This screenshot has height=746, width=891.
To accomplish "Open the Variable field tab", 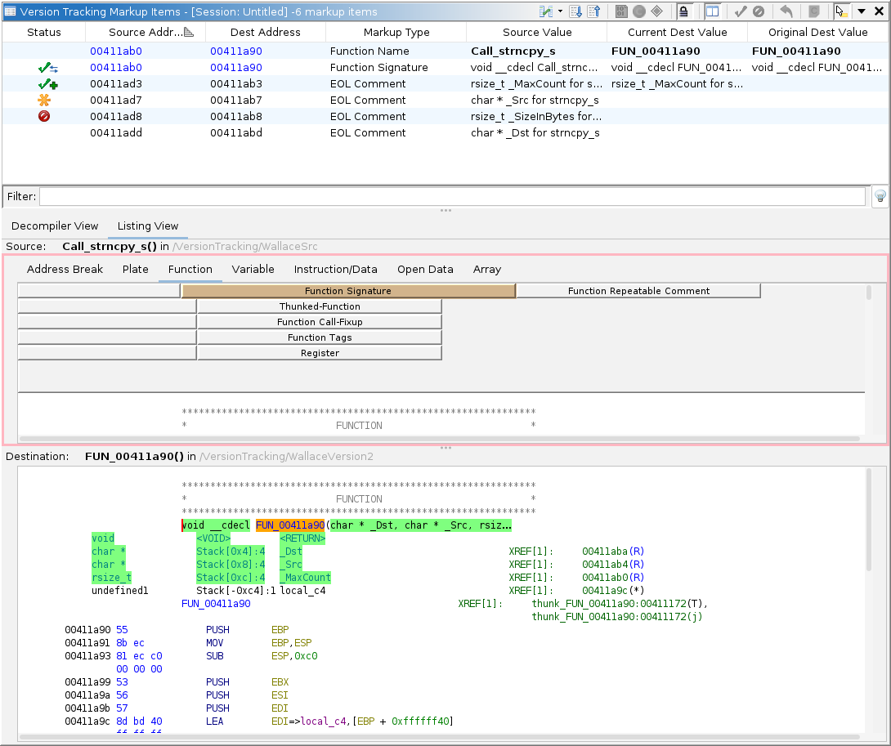I will [x=253, y=270].
